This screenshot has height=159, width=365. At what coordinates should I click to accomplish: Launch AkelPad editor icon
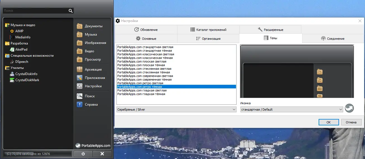pyautogui.click(x=12, y=49)
